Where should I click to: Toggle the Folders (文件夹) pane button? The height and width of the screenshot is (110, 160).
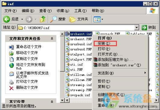(79, 19)
